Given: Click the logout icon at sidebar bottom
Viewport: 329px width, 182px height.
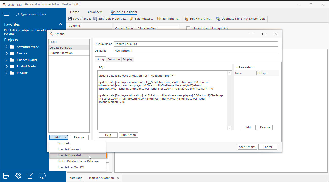Looking at the screenshot, I should pos(7,175).
